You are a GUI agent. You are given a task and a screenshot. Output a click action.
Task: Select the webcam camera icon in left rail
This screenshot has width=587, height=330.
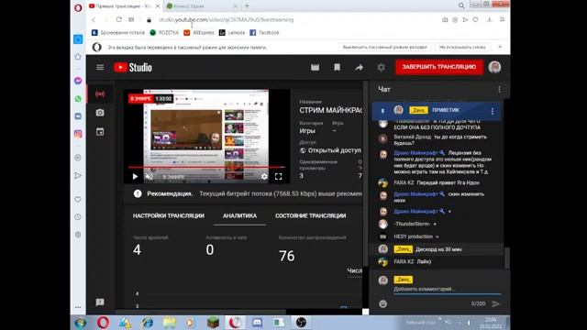(x=100, y=113)
